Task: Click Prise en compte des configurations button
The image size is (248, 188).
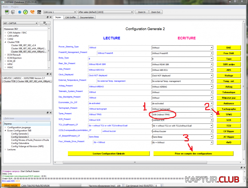Action: (x=193, y=153)
